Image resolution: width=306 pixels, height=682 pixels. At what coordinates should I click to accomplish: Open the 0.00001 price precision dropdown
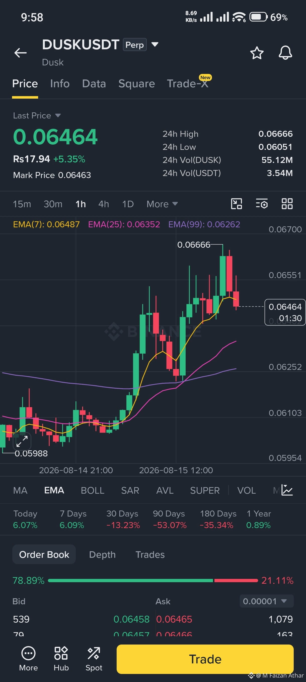point(266,601)
